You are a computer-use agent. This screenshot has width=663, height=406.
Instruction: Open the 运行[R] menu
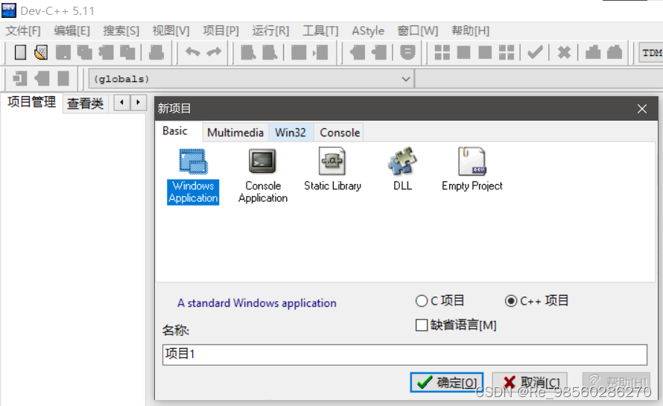tap(270, 31)
